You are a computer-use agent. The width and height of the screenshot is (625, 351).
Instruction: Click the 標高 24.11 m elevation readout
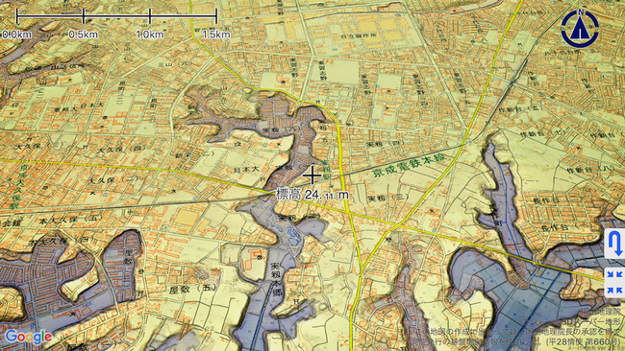[x=312, y=195]
